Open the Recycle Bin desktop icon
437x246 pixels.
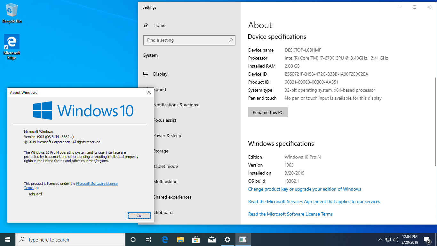[x=12, y=13]
